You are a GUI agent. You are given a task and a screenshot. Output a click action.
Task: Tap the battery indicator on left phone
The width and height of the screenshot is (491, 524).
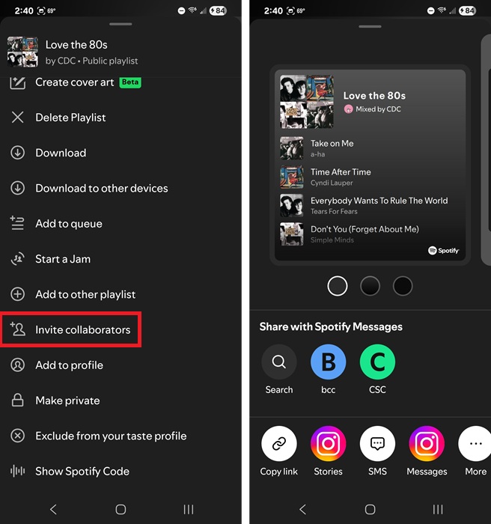tap(218, 10)
